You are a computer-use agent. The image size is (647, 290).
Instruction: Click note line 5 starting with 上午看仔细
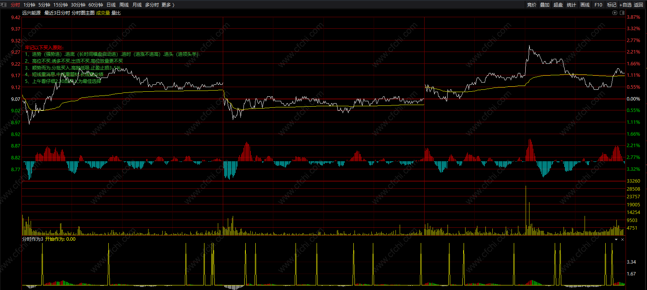tap(63, 81)
